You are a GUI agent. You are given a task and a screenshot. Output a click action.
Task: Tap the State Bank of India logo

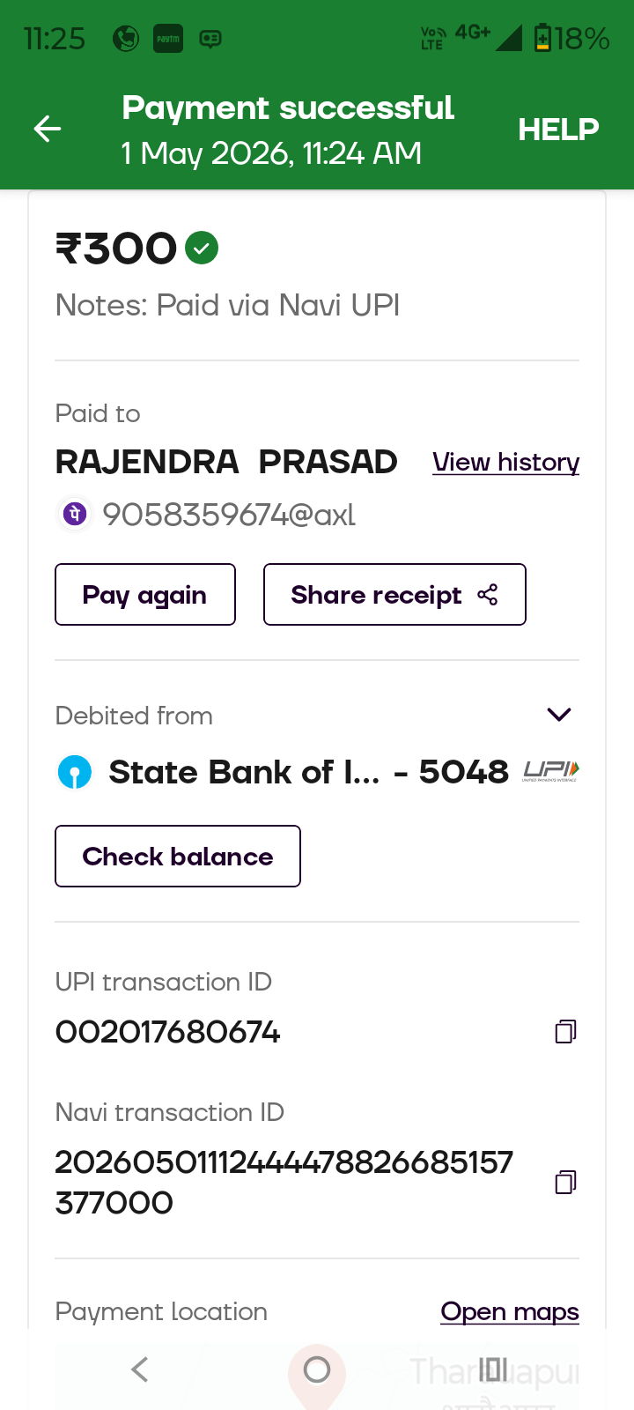pyautogui.click(x=75, y=772)
